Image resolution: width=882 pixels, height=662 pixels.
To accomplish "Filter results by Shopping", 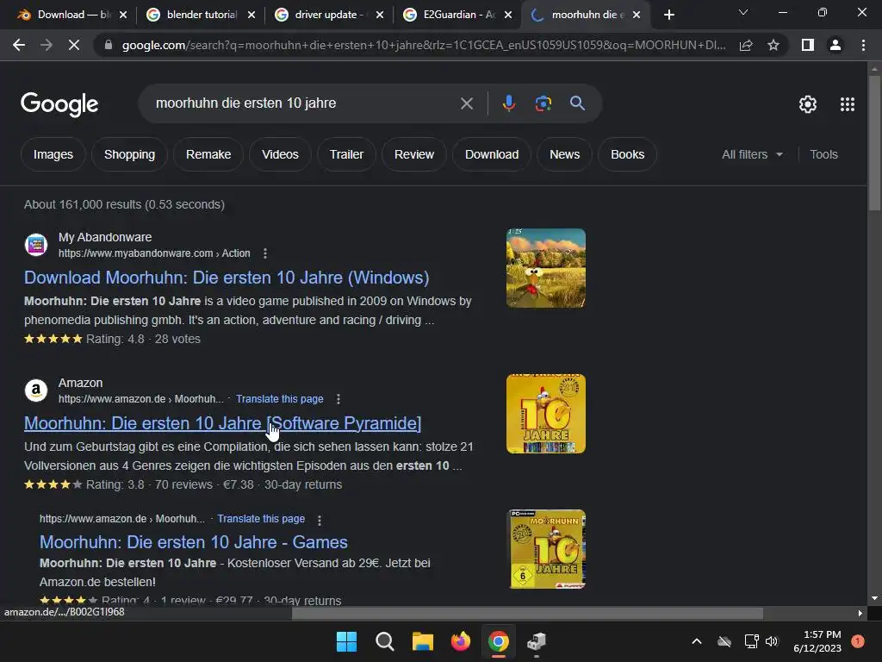I will coord(129,154).
